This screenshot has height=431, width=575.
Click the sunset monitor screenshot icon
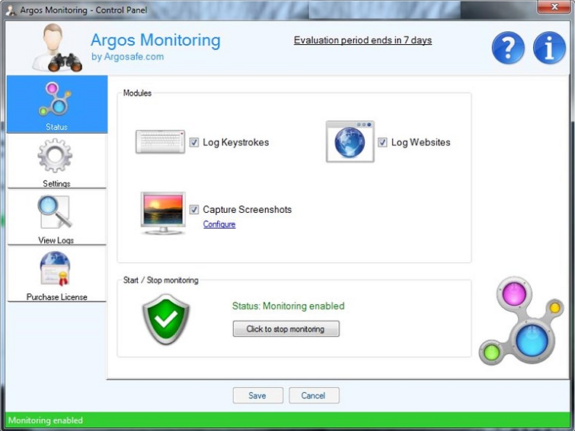pyautogui.click(x=163, y=213)
